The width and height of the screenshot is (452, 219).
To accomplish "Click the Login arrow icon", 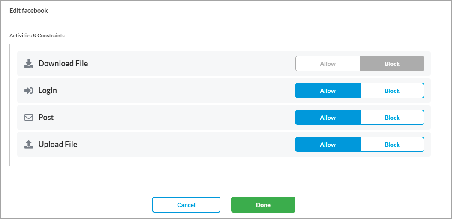I will tap(29, 91).
